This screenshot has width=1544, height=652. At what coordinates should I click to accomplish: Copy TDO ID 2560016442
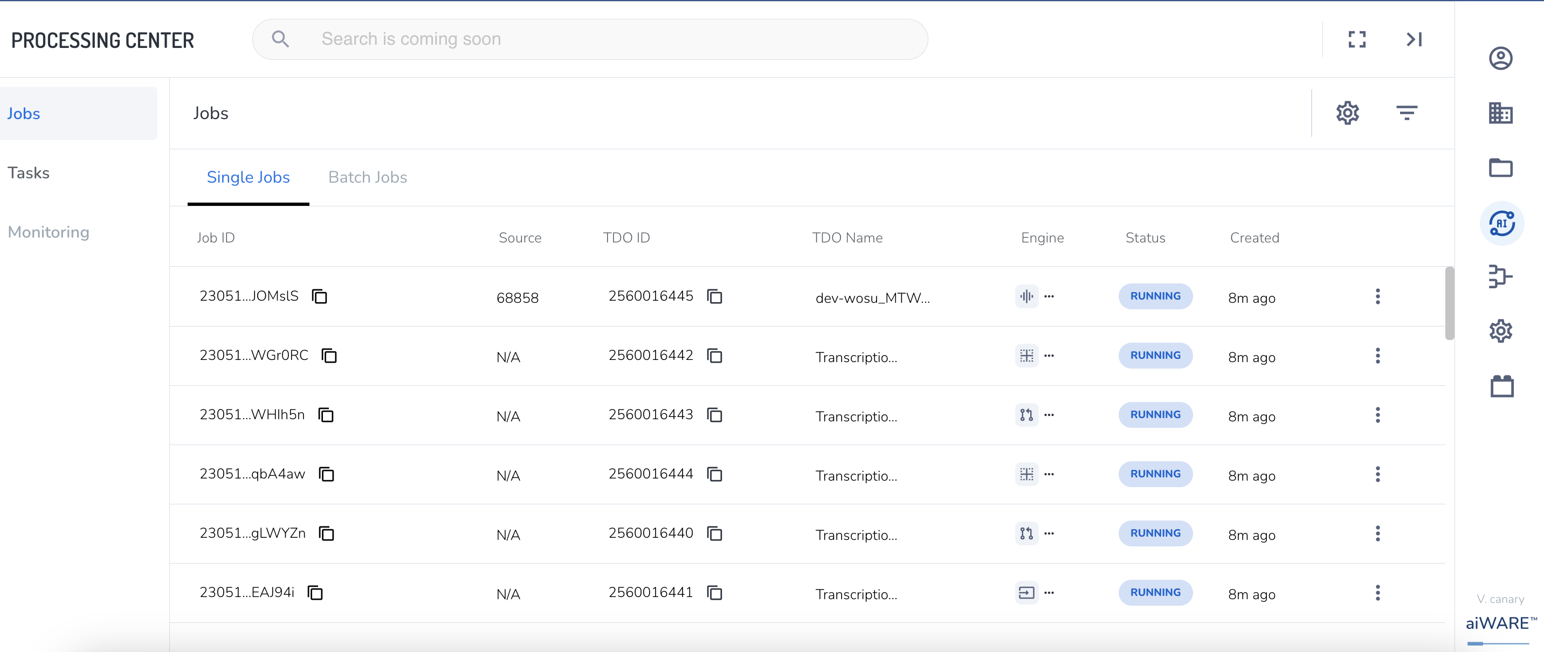pos(714,355)
